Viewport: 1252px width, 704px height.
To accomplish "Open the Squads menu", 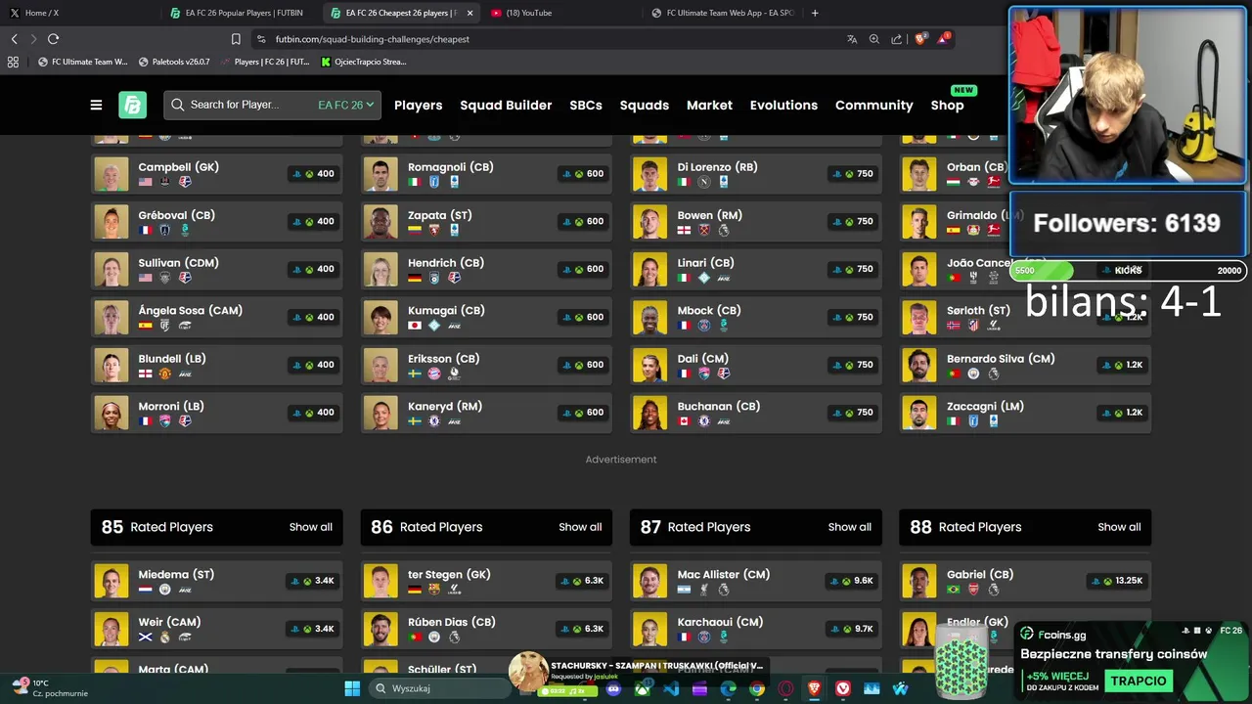I will pyautogui.click(x=645, y=105).
